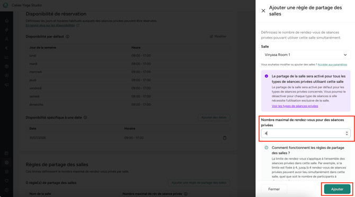Click the Fermer button
The width and height of the screenshot is (355, 197).
(x=274, y=189)
